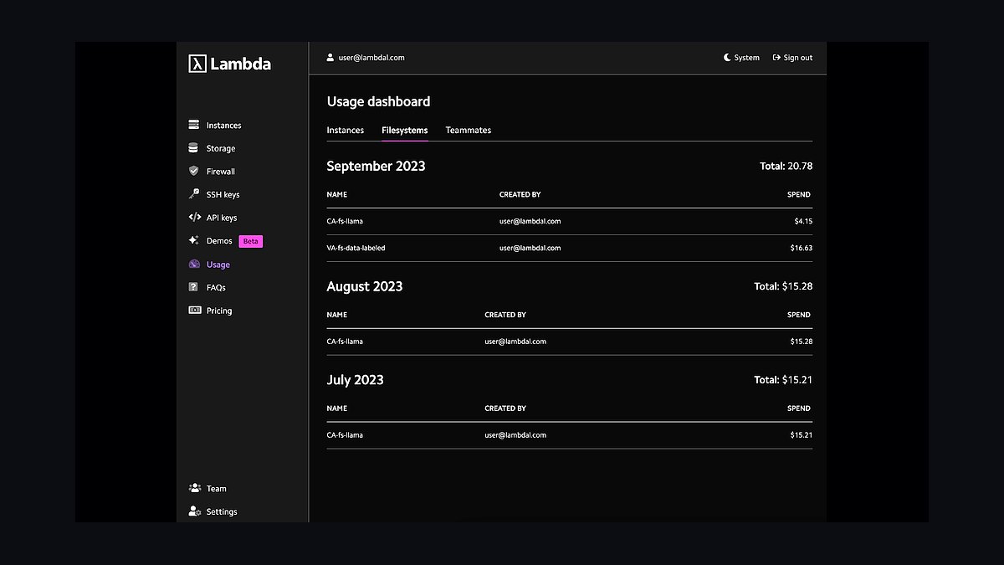Click July table SPEND column header

[799, 408]
